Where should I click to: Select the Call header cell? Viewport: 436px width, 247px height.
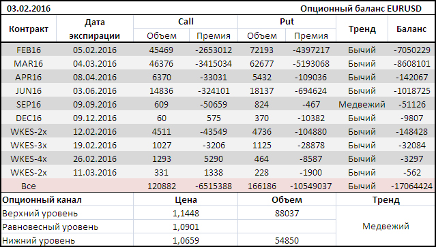[186, 22]
